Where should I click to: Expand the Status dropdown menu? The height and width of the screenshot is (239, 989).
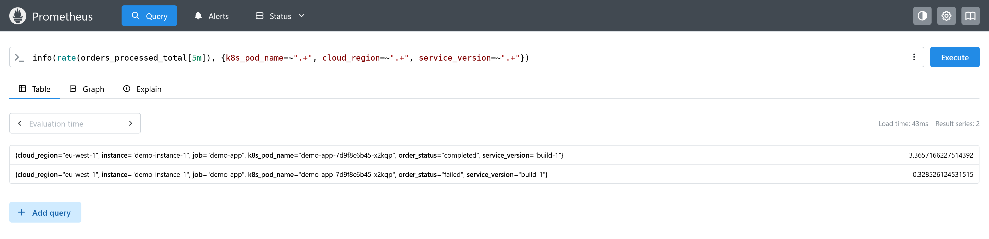pos(280,16)
